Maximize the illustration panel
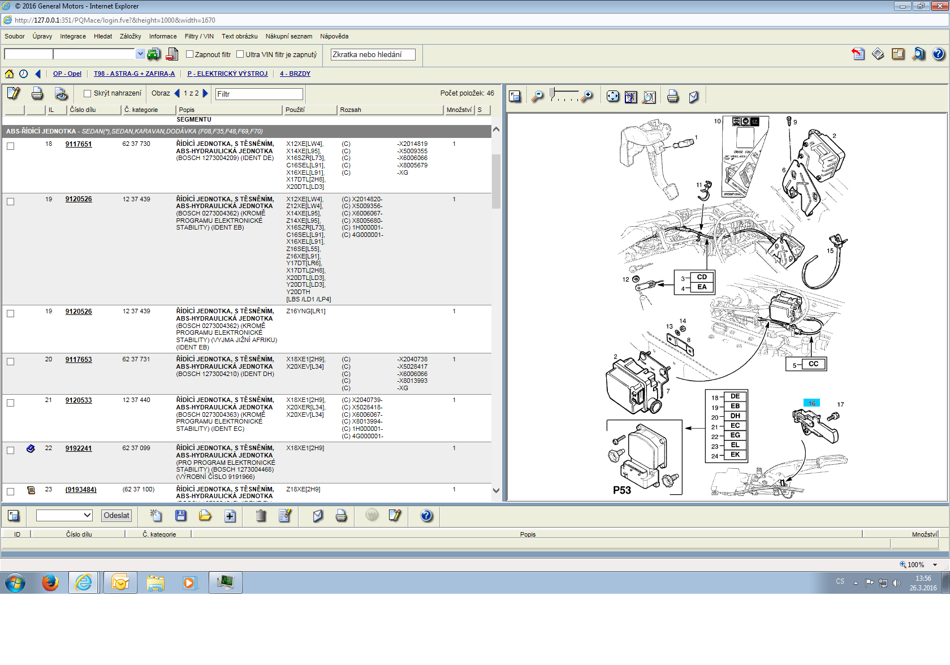This screenshot has height=665, width=950. click(515, 97)
